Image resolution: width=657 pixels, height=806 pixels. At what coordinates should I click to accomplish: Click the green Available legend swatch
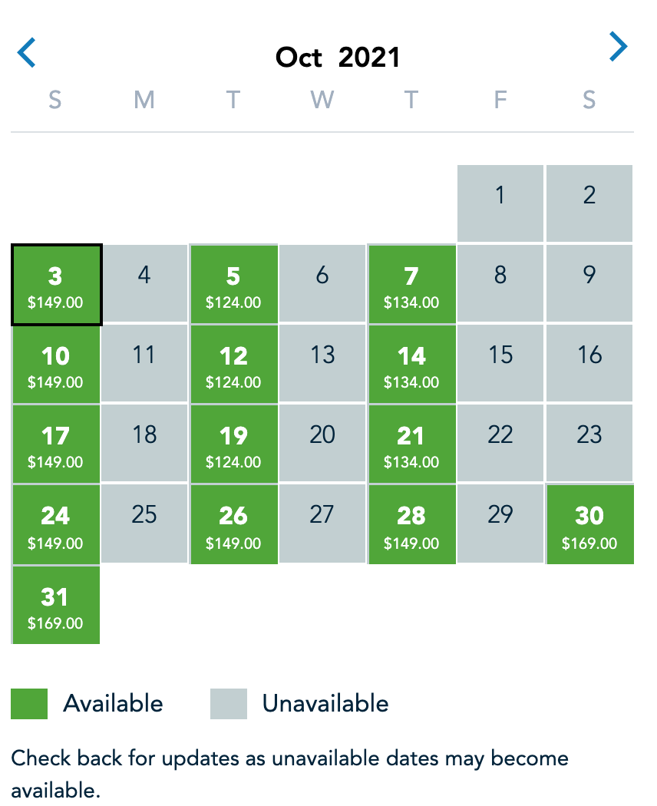pyautogui.click(x=29, y=704)
